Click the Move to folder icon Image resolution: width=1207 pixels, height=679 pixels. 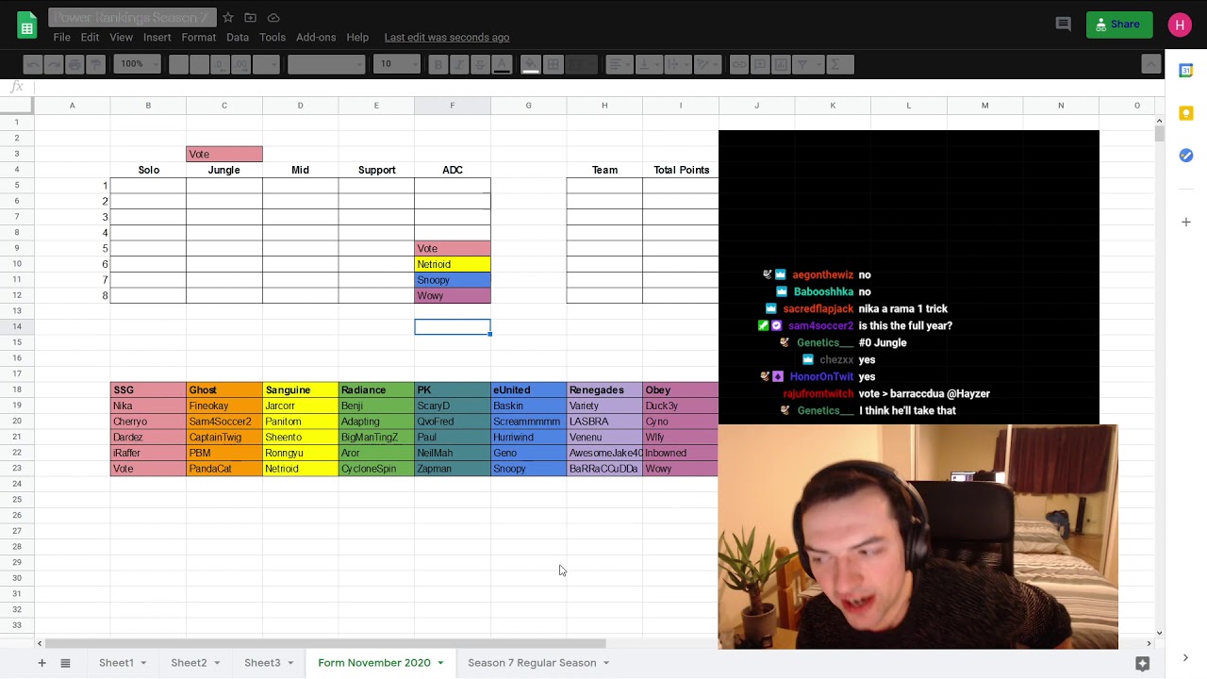click(x=250, y=18)
